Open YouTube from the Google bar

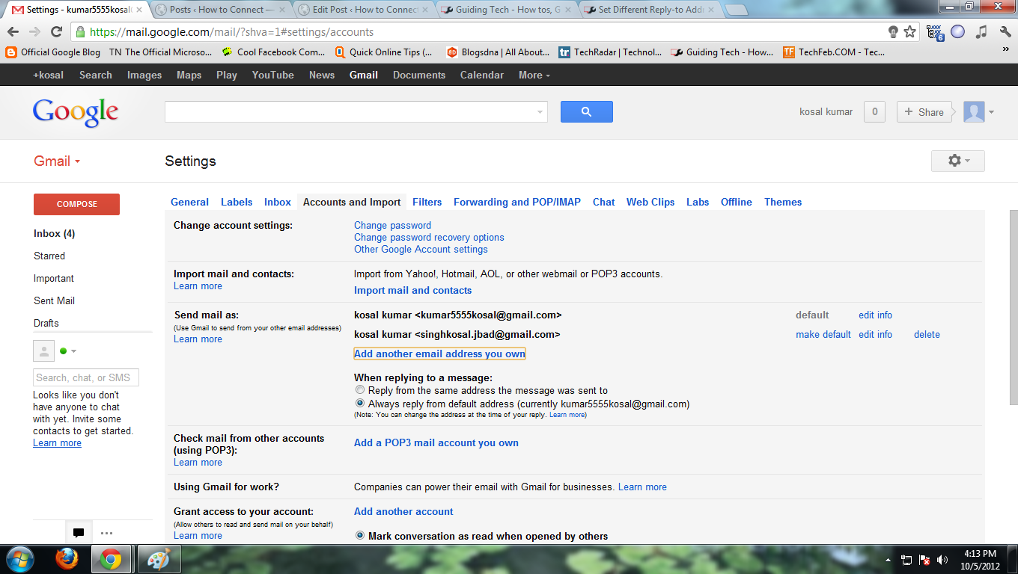click(273, 75)
